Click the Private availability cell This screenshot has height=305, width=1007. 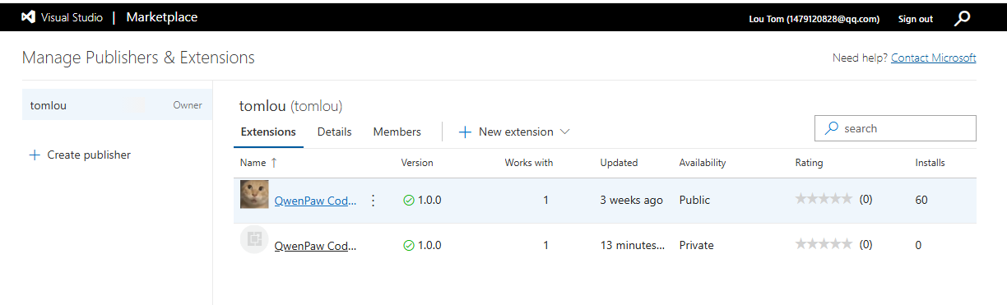point(696,245)
